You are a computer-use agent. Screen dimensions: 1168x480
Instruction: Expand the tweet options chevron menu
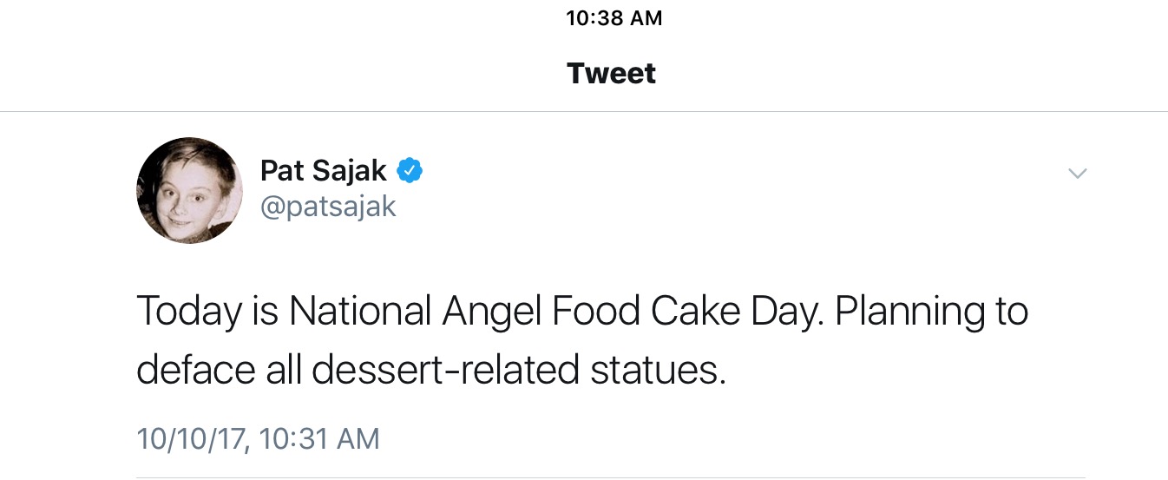click(1077, 174)
